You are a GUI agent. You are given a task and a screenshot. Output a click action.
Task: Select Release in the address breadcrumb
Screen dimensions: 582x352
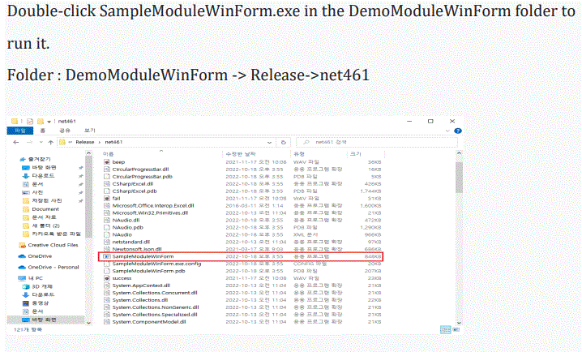pos(84,142)
